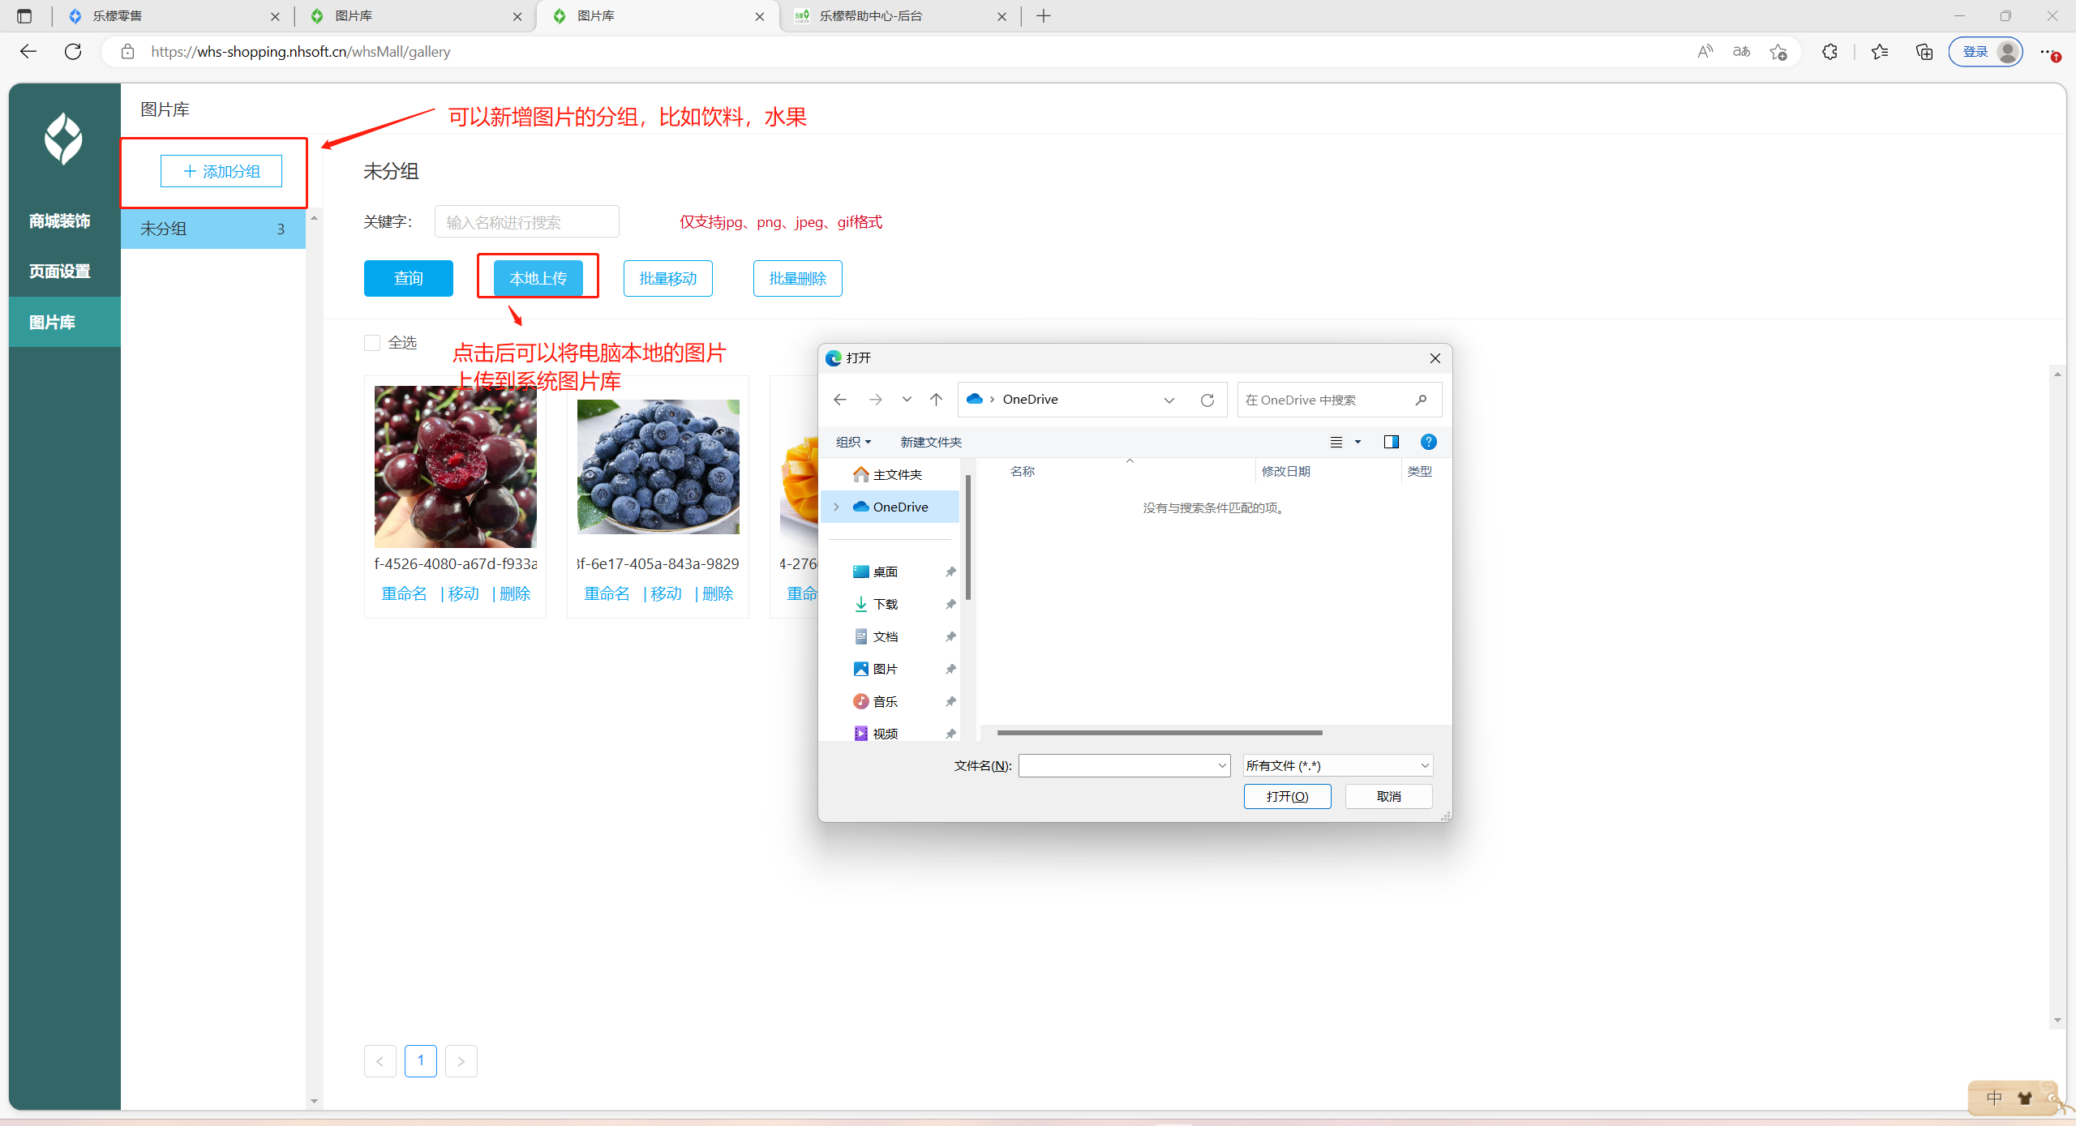Tick the 全选 checkbox
Viewport: 2076px width, 1126px height.
pyautogui.click(x=372, y=343)
